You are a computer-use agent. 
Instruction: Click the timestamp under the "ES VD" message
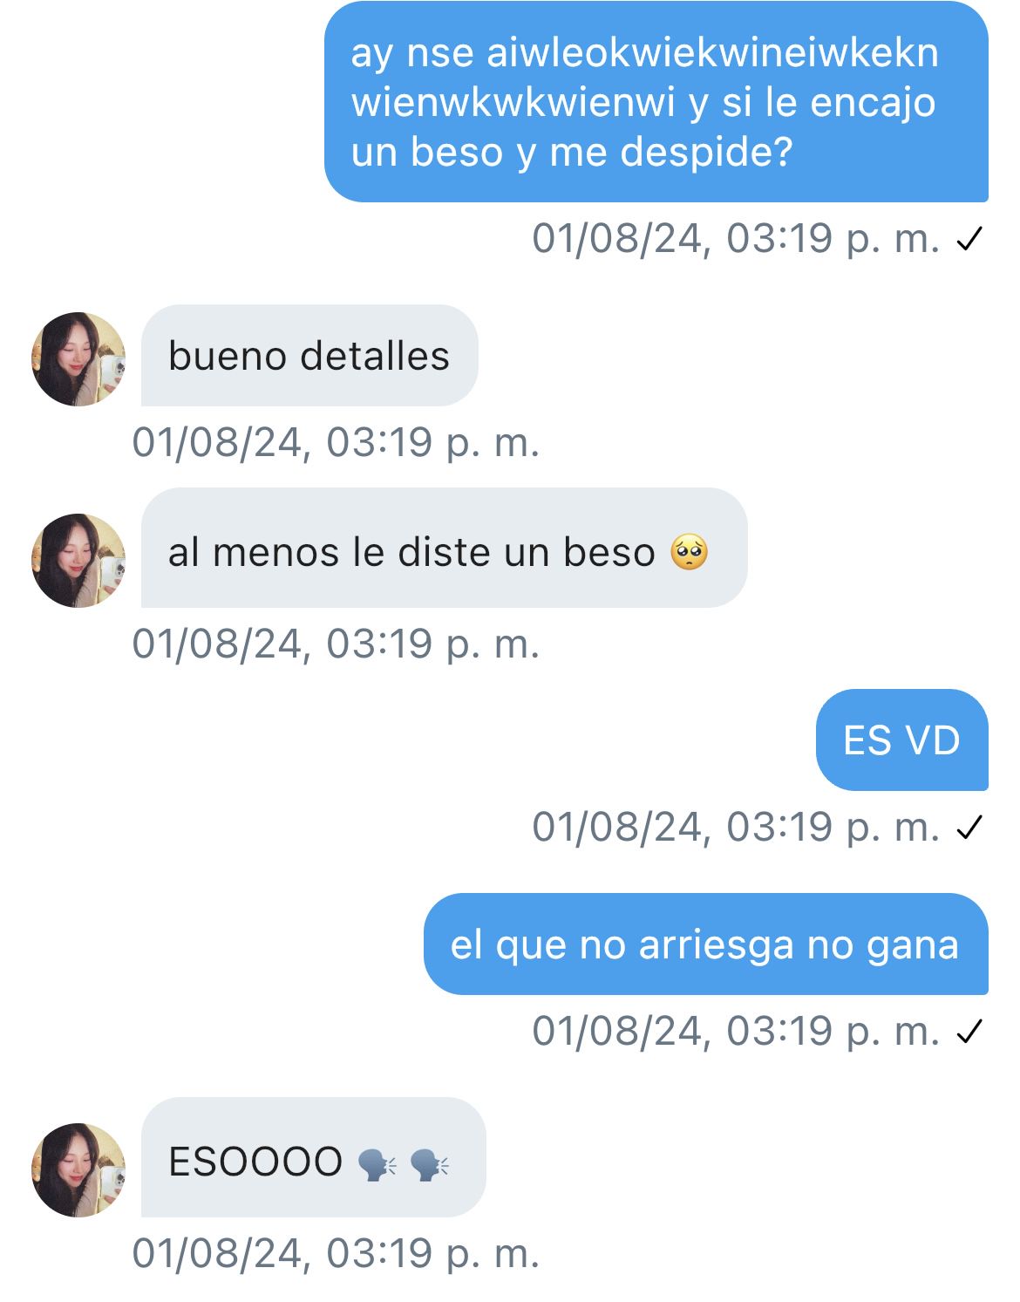tap(737, 827)
